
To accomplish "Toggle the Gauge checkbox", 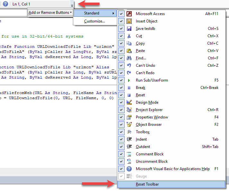I will point(121,176).
